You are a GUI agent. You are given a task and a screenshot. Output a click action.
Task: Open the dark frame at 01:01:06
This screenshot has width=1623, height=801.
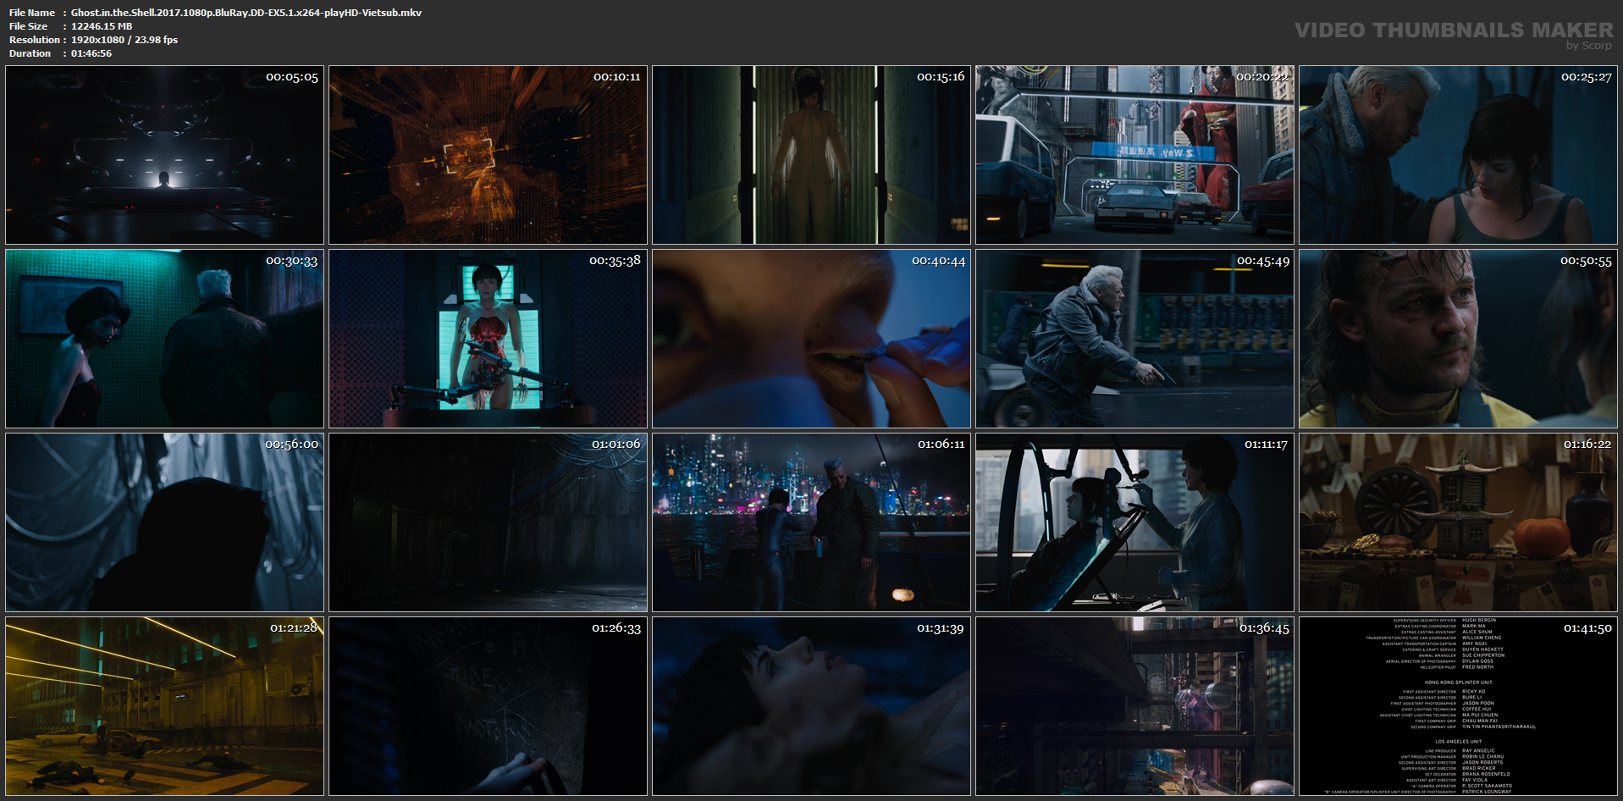pyautogui.click(x=488, y=522)
